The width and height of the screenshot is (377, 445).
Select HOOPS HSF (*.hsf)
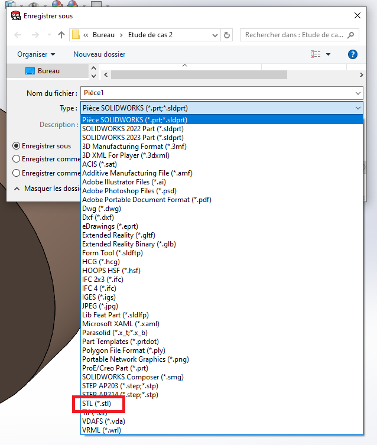[222, 271]
